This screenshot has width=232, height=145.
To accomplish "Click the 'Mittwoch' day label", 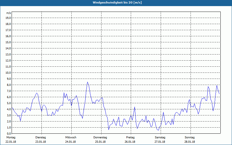I will (x=71, y=137).
